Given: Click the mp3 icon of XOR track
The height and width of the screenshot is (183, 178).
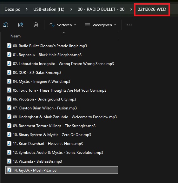Looking at the screenshot, I should [9, 72].
